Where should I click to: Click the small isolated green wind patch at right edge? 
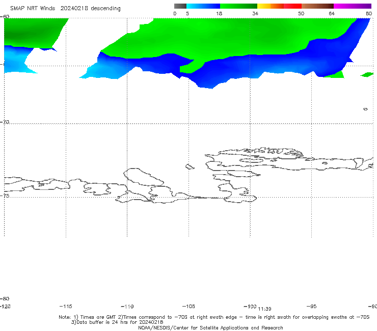click(x=367, y=74)
